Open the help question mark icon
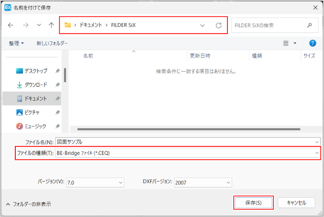 click(312, 43)
